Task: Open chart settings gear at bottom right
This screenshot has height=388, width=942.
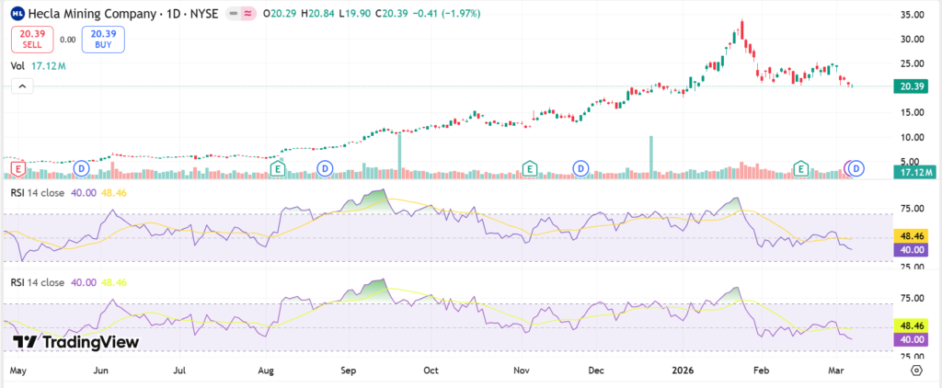Action: 916,370
